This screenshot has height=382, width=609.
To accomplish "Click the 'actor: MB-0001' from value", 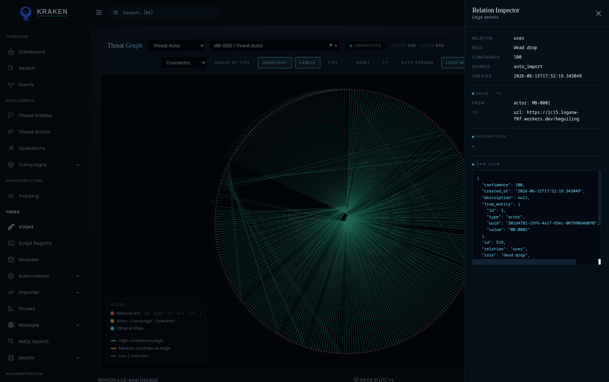I will coord(532,103).
